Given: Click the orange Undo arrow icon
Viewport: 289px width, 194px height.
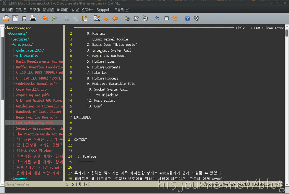Looking at the screenshot, I should 45,18.
